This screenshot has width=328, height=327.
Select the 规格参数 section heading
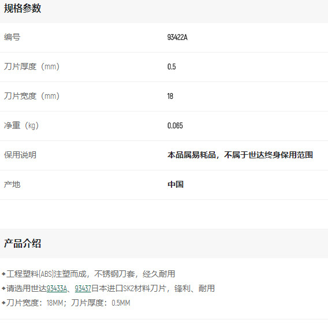(23, 9)
